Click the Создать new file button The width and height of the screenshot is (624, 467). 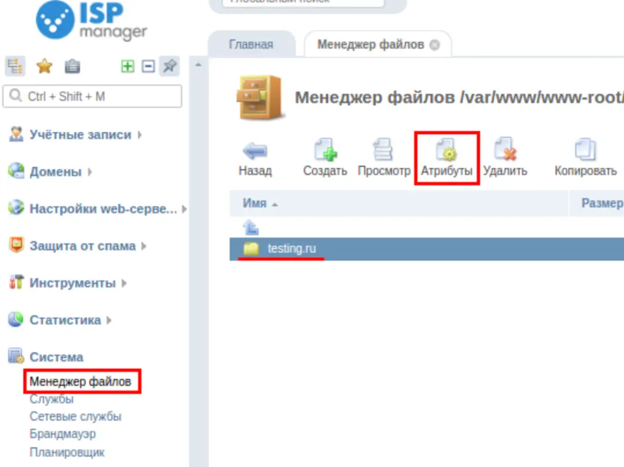click(x=325, y=158)
